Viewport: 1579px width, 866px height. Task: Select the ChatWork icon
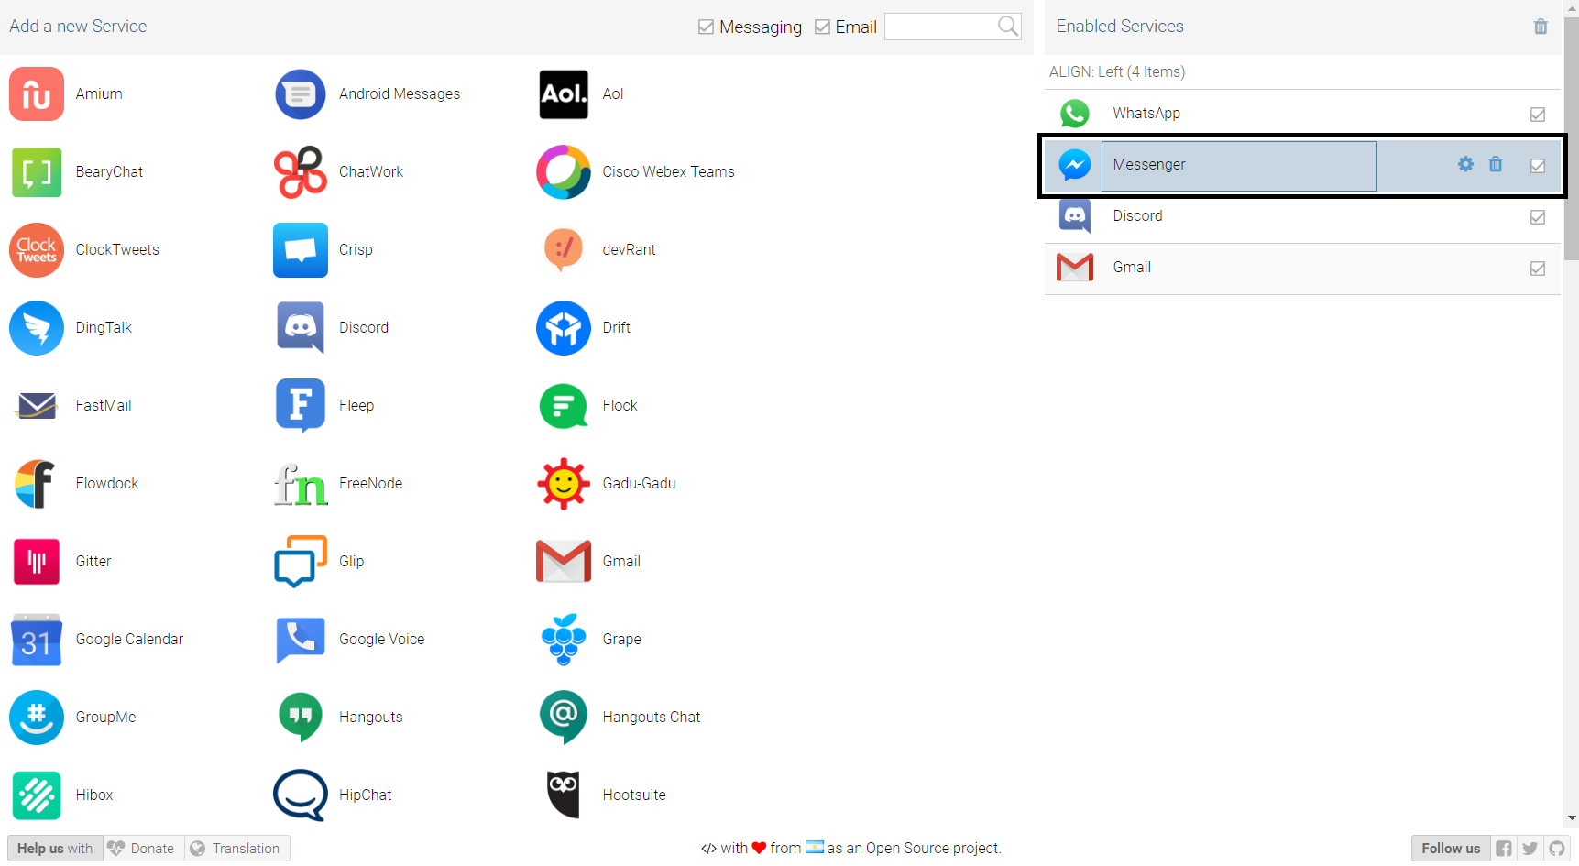point(301,171)
